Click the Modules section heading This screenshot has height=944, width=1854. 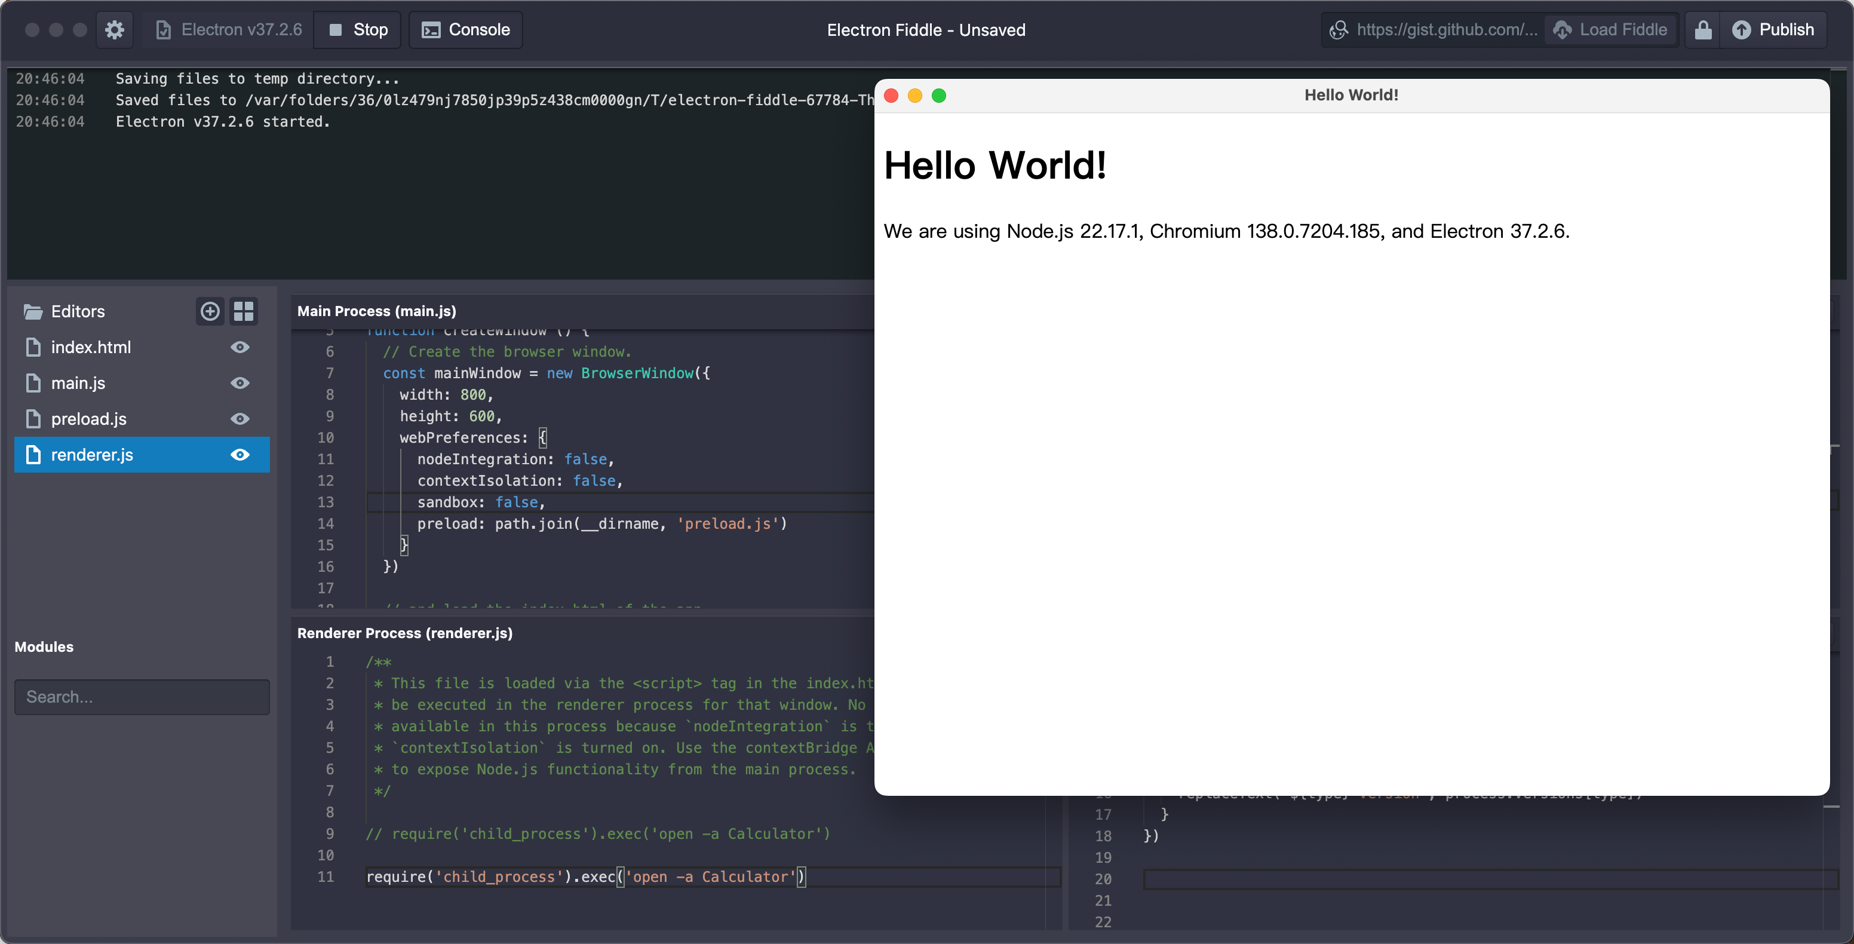coord(44,646)
